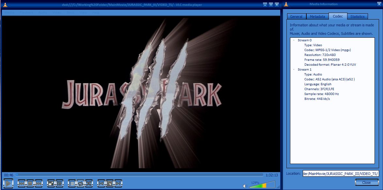
Task: Go to previous DVD chapter
Action: pos(101,183)
